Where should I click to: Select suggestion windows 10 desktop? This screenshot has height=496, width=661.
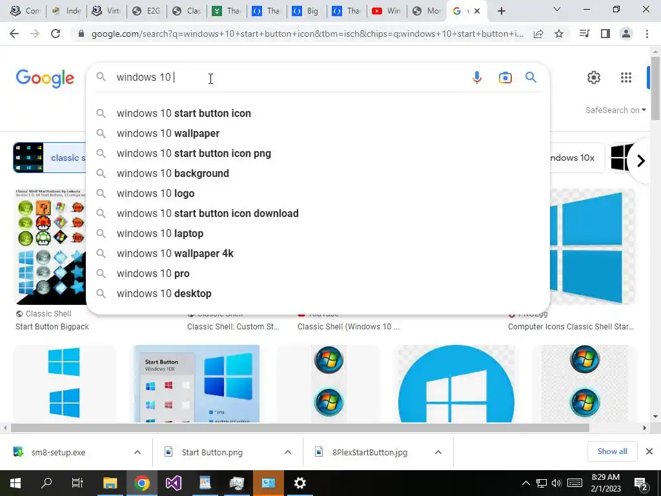318,294
